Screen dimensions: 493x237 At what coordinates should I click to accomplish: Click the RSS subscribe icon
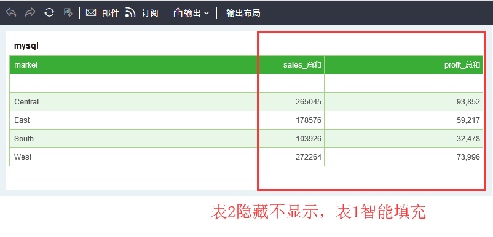click(130, 13)
